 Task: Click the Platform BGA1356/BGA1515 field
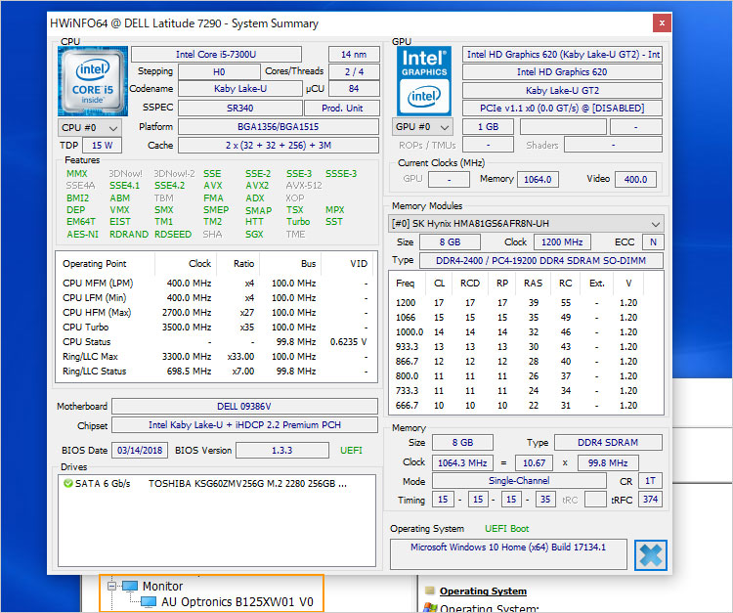coord(279,127)
